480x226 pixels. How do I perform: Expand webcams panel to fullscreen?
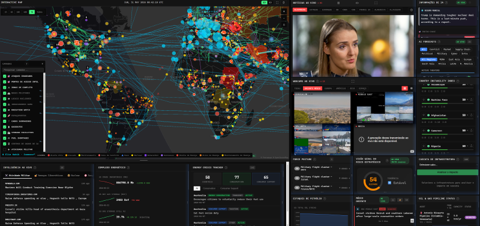[x=353, y=82]
